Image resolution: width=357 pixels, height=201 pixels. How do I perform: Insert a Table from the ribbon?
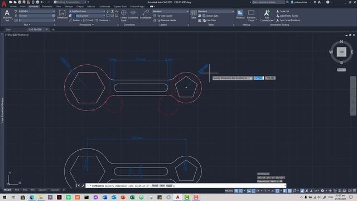[194, 15]
